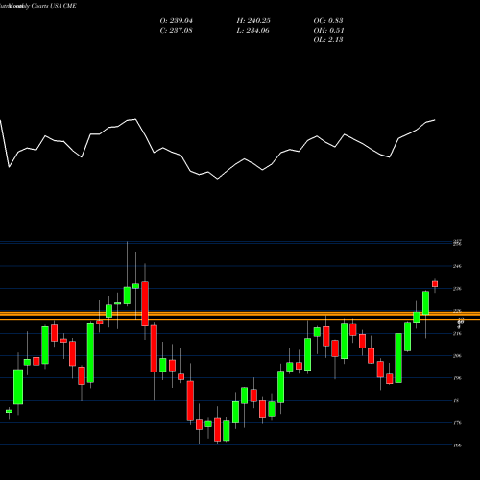
Task: Click the 206 price axis label
Action: (x=457, y=356)
